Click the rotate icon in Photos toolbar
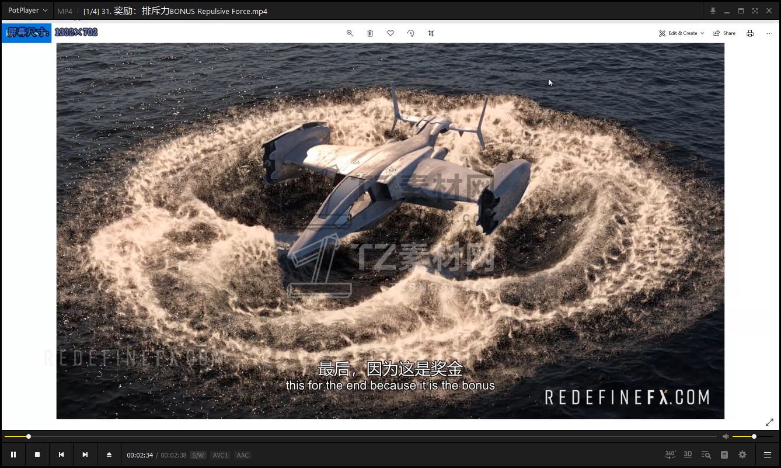Image resolution: width=781 pixels, height=468 pixels. [411, 33]
